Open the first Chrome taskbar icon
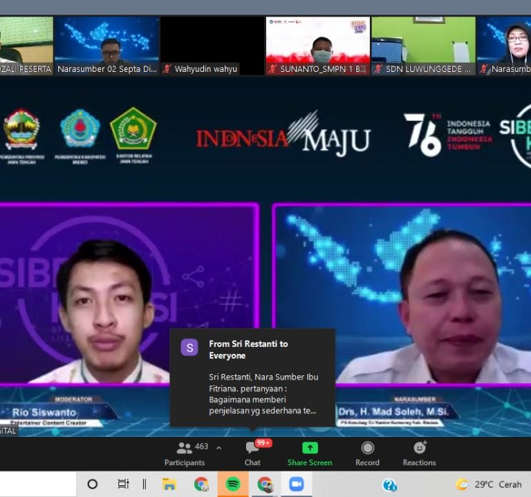The height and width of the screenshot is (497, 531). pyautogui.click(x=201, y=485)
